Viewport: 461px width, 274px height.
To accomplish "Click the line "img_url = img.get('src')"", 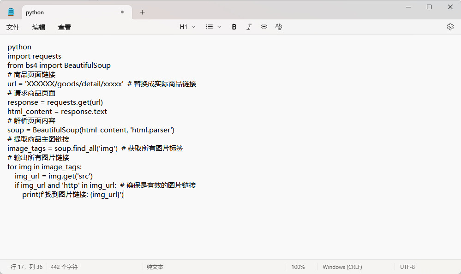I will pyautogui.click(x=54, y=176).
